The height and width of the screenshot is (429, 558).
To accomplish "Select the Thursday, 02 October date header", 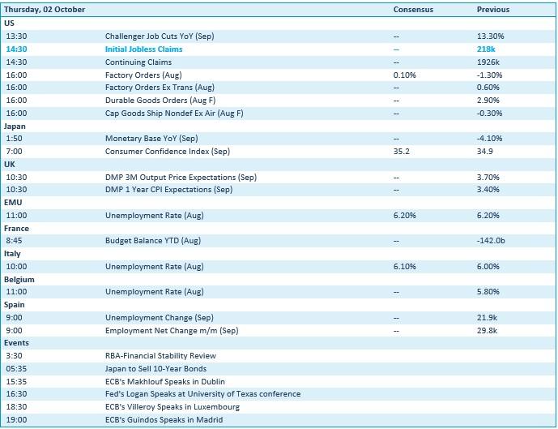I will (x=45, y=10).
